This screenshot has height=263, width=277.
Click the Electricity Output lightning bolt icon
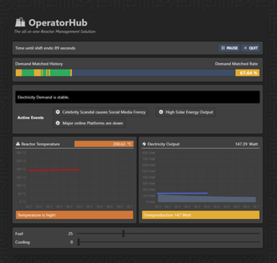click(144, 144)
